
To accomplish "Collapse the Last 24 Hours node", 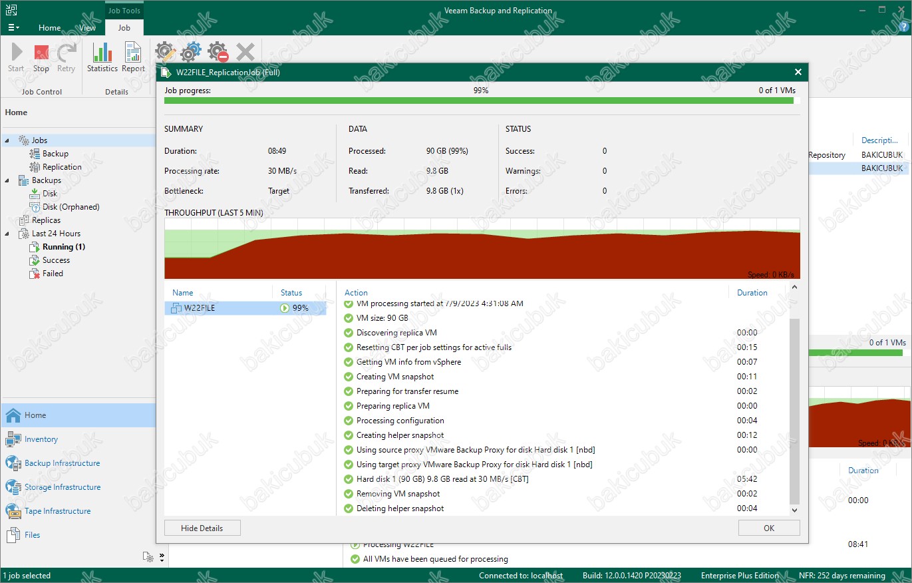I will (7, 234).
